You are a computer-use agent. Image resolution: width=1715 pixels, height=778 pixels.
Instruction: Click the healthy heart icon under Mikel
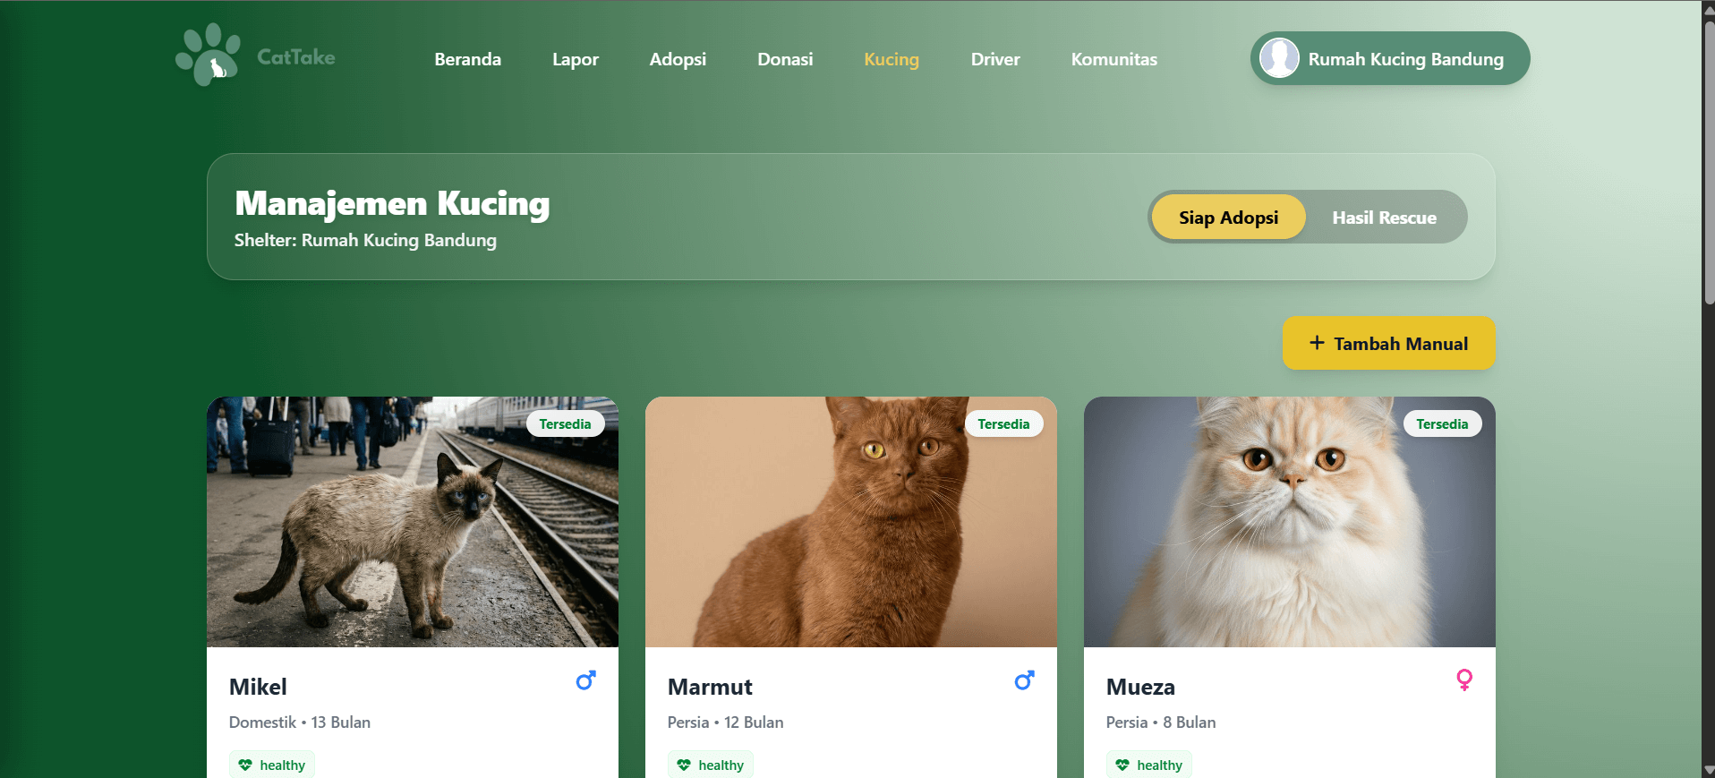click(x=245, y=765)
